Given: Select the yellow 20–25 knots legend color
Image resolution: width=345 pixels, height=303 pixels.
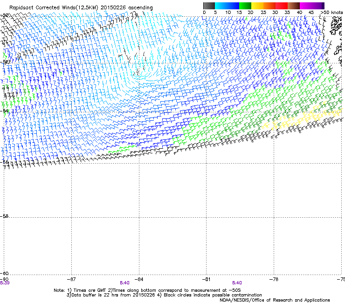Looking at the screenshot, I should [257, 6].
